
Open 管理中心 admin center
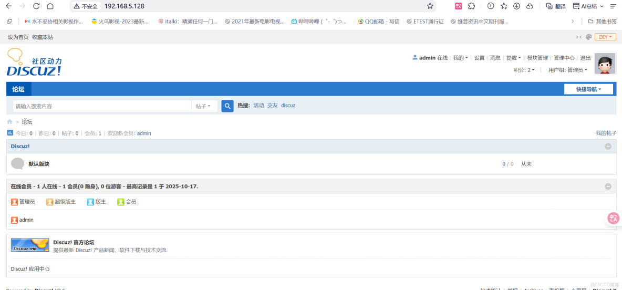tap(564, 58)
